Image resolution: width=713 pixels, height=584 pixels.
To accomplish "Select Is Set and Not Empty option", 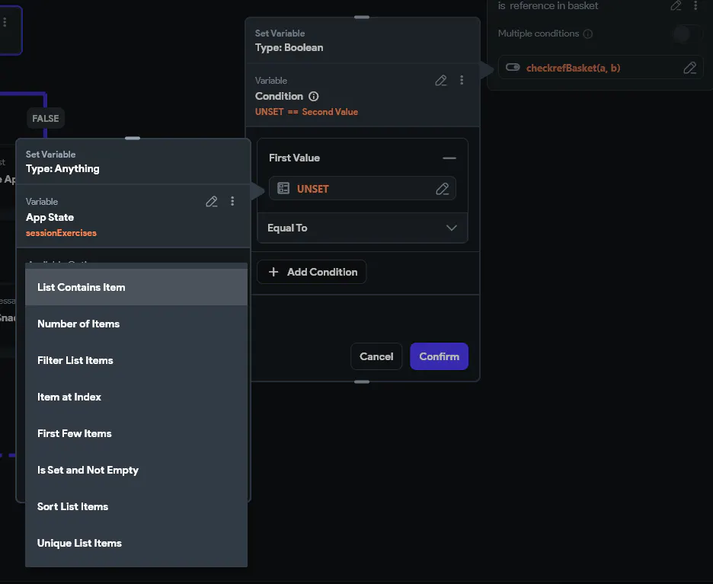I will (x=136, y=471).
